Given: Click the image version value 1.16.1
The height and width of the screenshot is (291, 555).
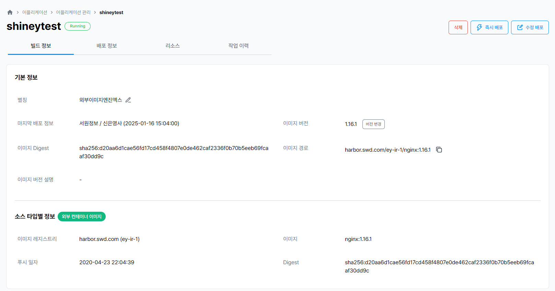Looking at the screenshot, I should [x=351, y=124].
